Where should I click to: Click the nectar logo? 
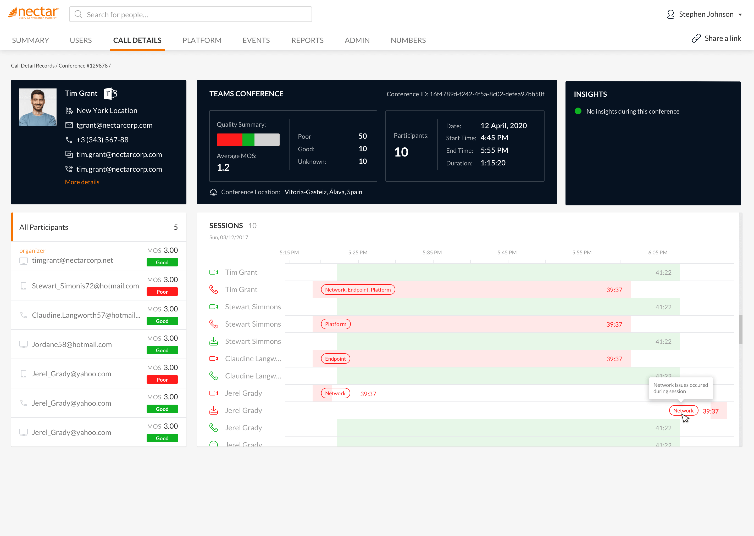34,13
